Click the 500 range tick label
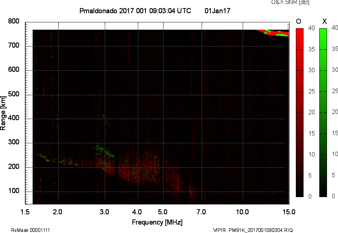This screenshot has width=338, height=233. pyautogui.click(x=14, y=94)
